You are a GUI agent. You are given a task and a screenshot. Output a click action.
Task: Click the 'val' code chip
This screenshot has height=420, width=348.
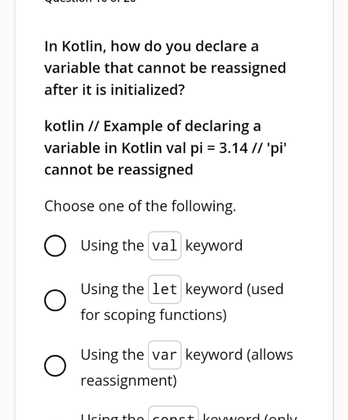(x=165, y=246)
